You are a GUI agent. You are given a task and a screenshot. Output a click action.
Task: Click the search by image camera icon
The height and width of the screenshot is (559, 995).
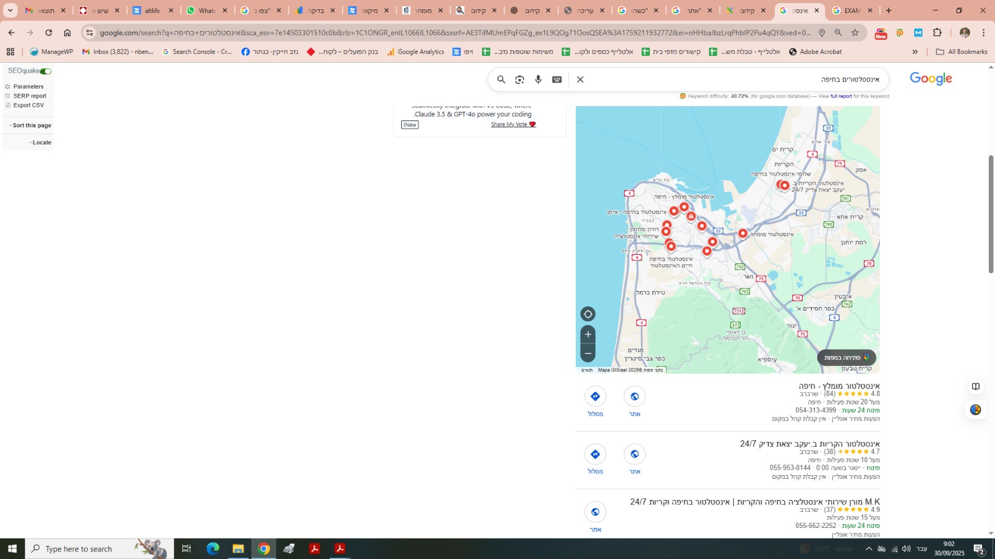pyautogui.click(x=520, y=80)
